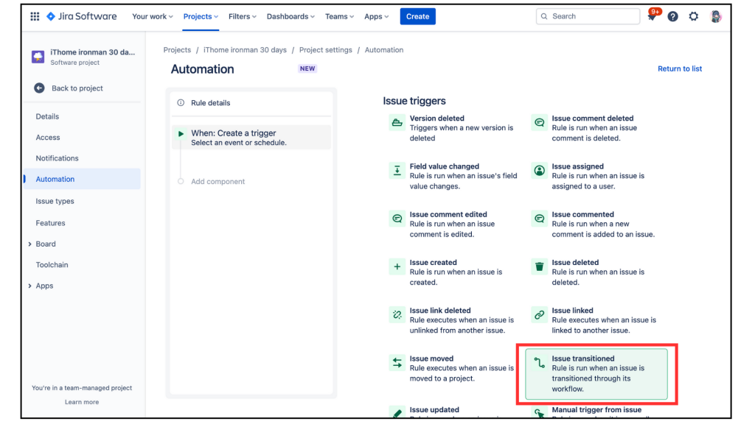Click the Issue created trigger title
The height and width of the screenshot is (424, 755).
pos(434,263)
